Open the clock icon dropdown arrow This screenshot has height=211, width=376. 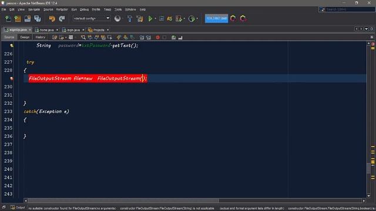pos(197,19)
